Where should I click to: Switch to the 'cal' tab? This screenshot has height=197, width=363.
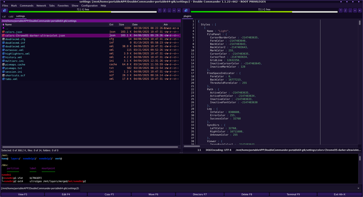(x=4, y=16)
